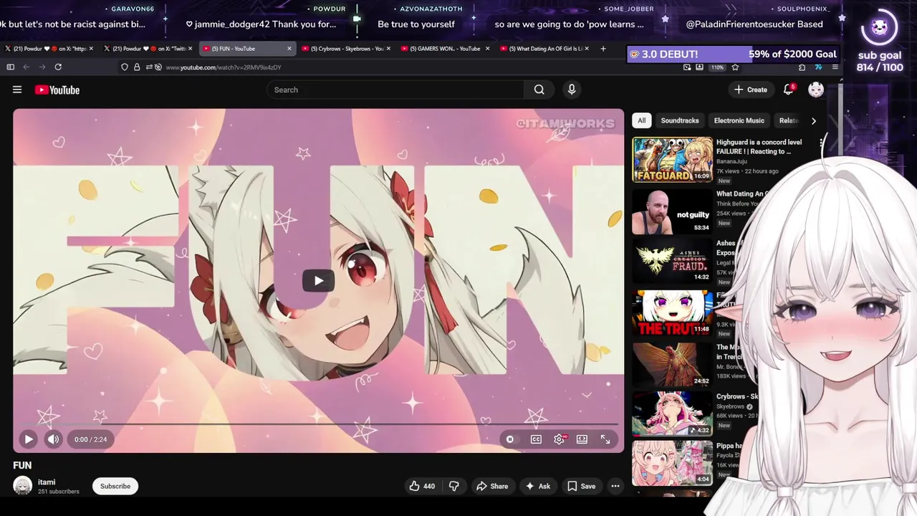Go to YouTube home via logo
The width and height of the screenshot is (917, 516).
(57, 90)
